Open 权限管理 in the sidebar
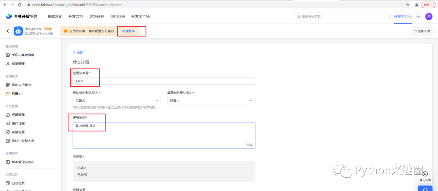 (18, 115)
